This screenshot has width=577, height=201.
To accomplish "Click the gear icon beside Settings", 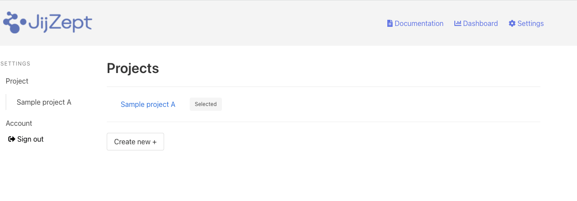I will pos(512,24).
